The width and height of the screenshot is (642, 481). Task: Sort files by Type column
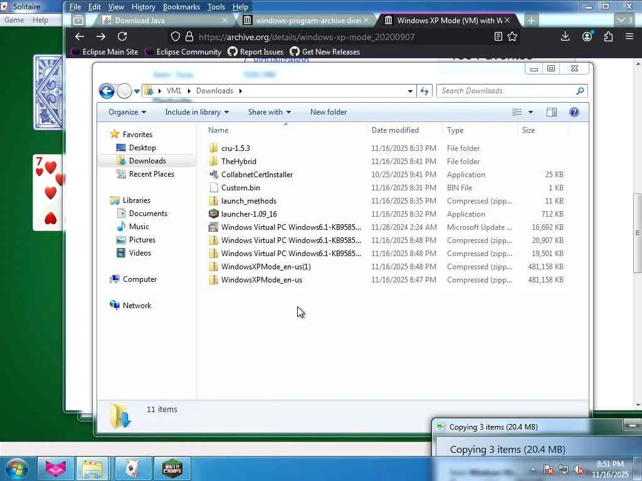pyautogui.click(x=455, y=130)
